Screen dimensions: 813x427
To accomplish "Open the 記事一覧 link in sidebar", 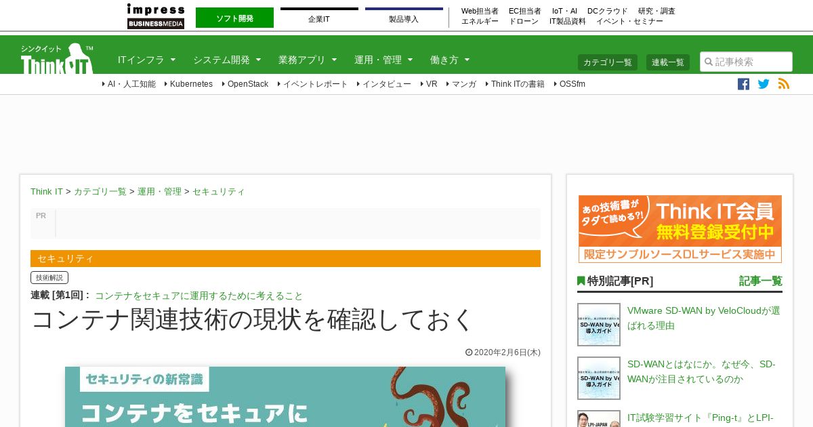I will click(760, 281).
